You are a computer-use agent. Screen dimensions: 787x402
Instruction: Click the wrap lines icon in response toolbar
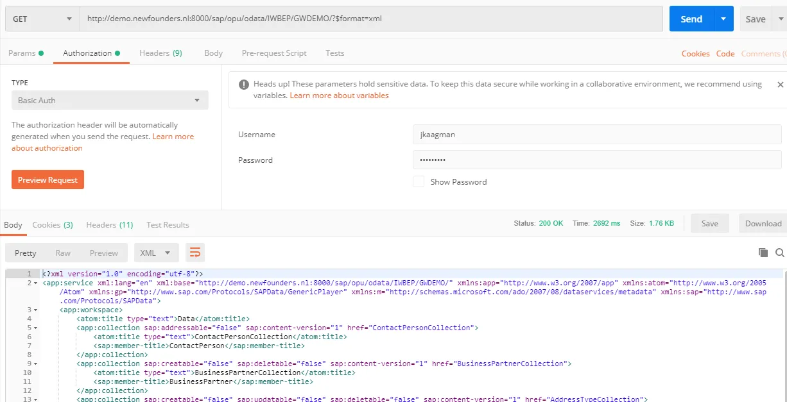pos(195,253)
